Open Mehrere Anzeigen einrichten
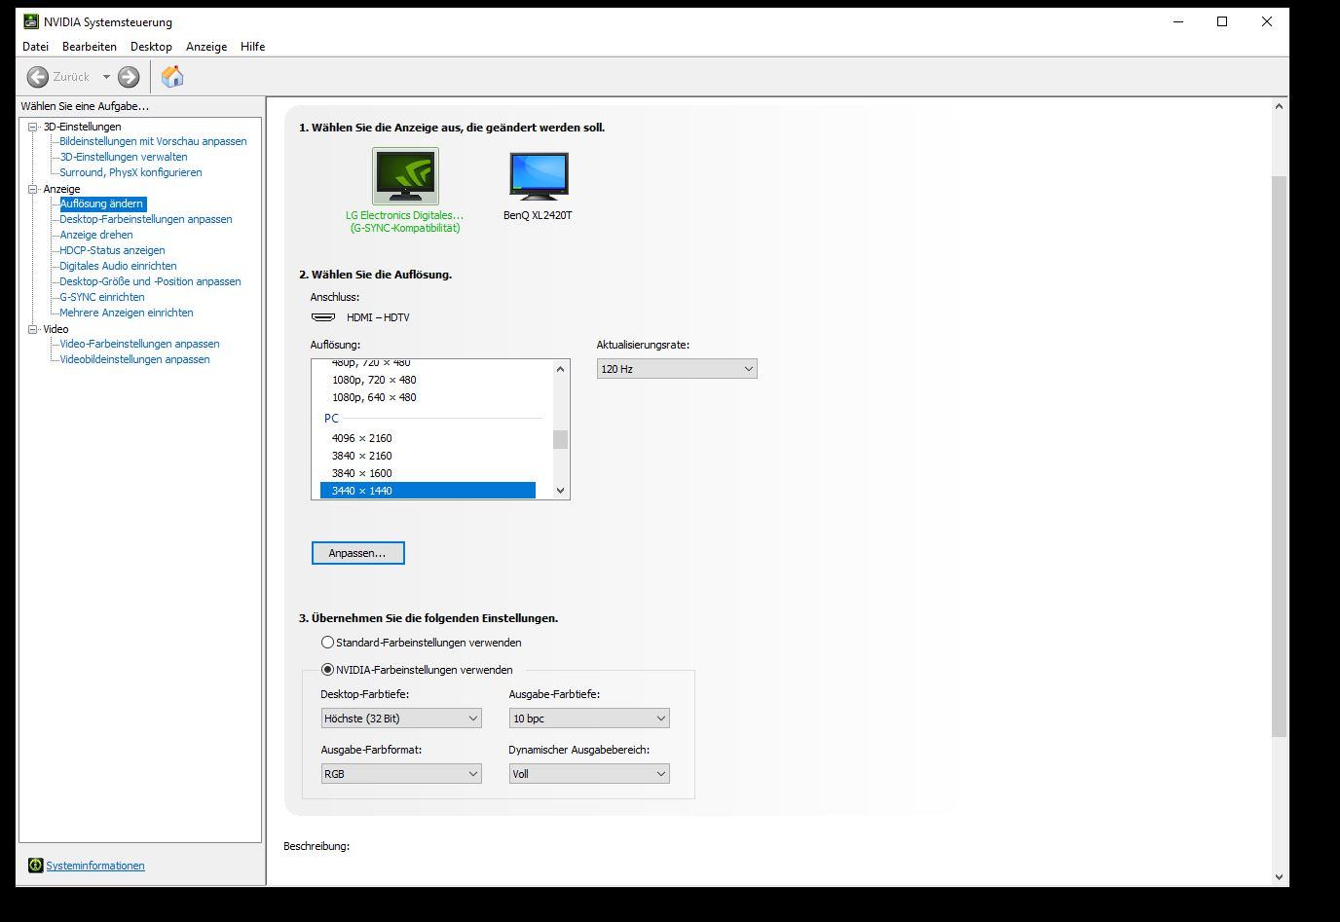 click(127, 313)
